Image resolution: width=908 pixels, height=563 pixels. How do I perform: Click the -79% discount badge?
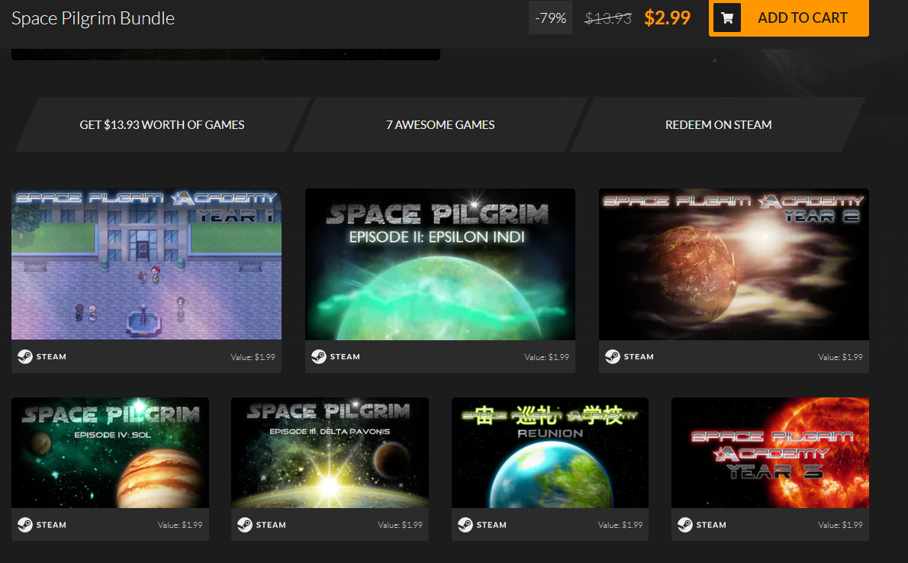point(550,18)
